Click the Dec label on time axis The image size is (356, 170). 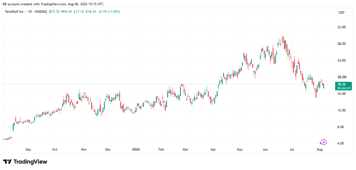[x=108, y=149]
